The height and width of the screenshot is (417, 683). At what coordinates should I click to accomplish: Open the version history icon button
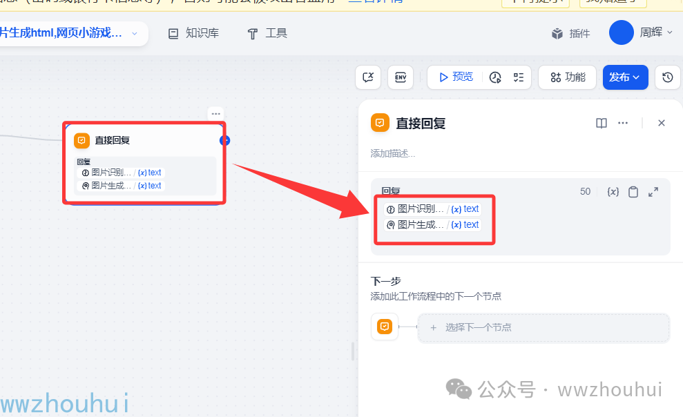pyautogui.click(x=668, y=77)
